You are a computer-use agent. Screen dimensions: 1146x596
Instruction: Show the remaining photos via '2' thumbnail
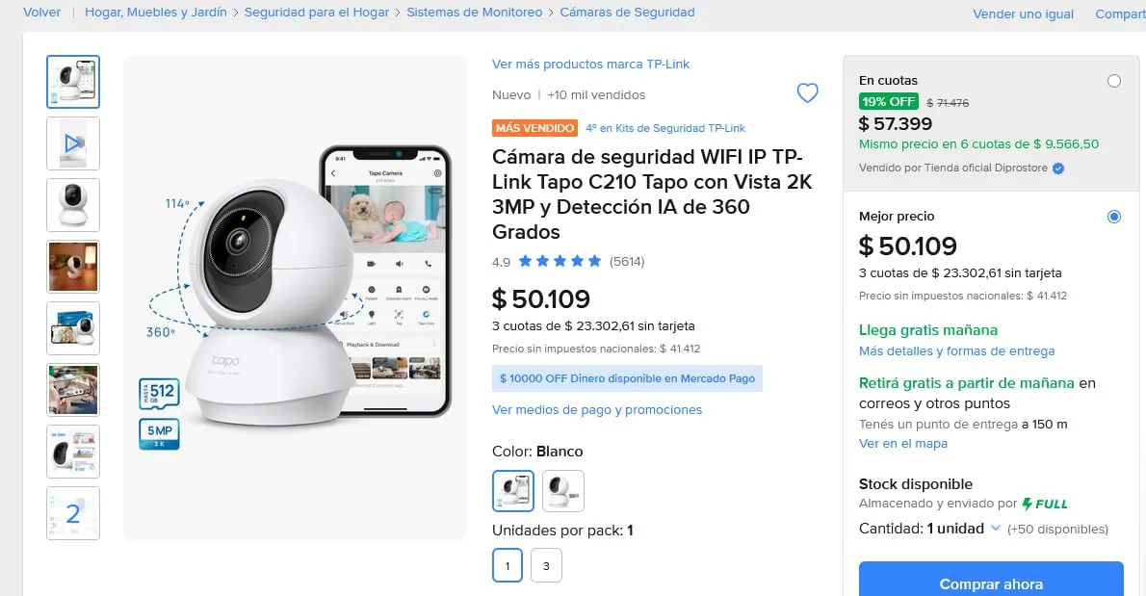click(x=73, y=513)
